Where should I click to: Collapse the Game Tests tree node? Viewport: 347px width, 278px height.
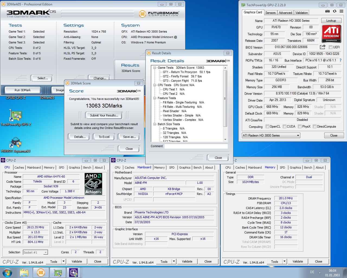coord(155,68)
